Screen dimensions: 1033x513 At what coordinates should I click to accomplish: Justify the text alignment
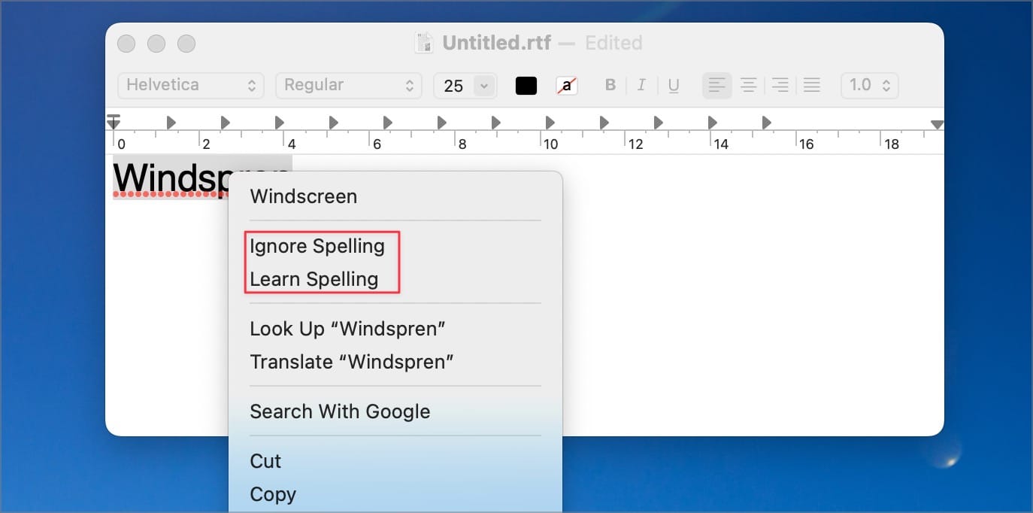point(811,86)
